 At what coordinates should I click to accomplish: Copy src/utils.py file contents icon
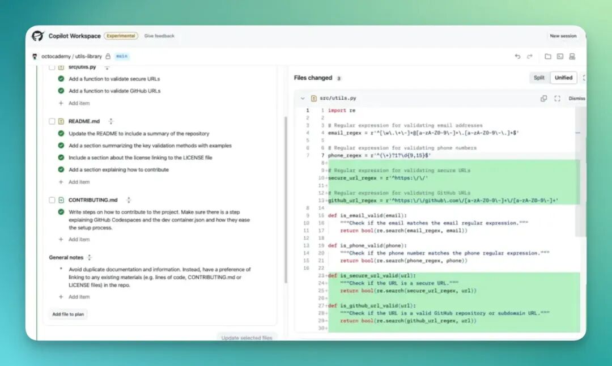click(543, 99)
